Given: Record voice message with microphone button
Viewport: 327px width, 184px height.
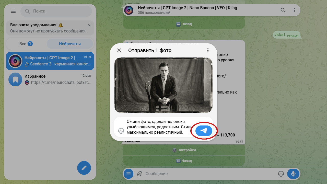Looking at the screenshot, I should 293,174.
